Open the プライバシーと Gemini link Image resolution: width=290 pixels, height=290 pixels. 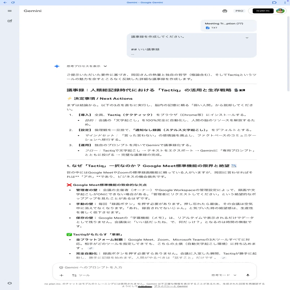coord(171,286)
